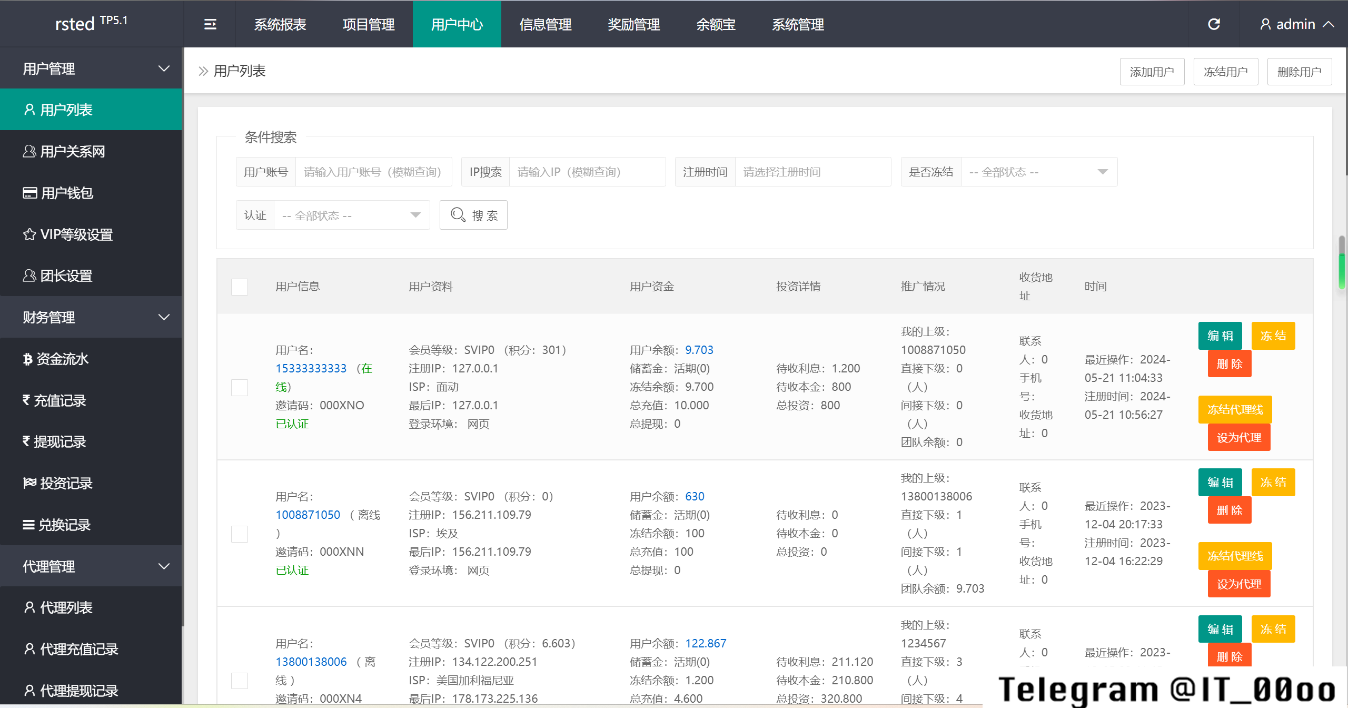Check the row for user 1008871050
The image size is (1348, 708).
click(240, 534)
